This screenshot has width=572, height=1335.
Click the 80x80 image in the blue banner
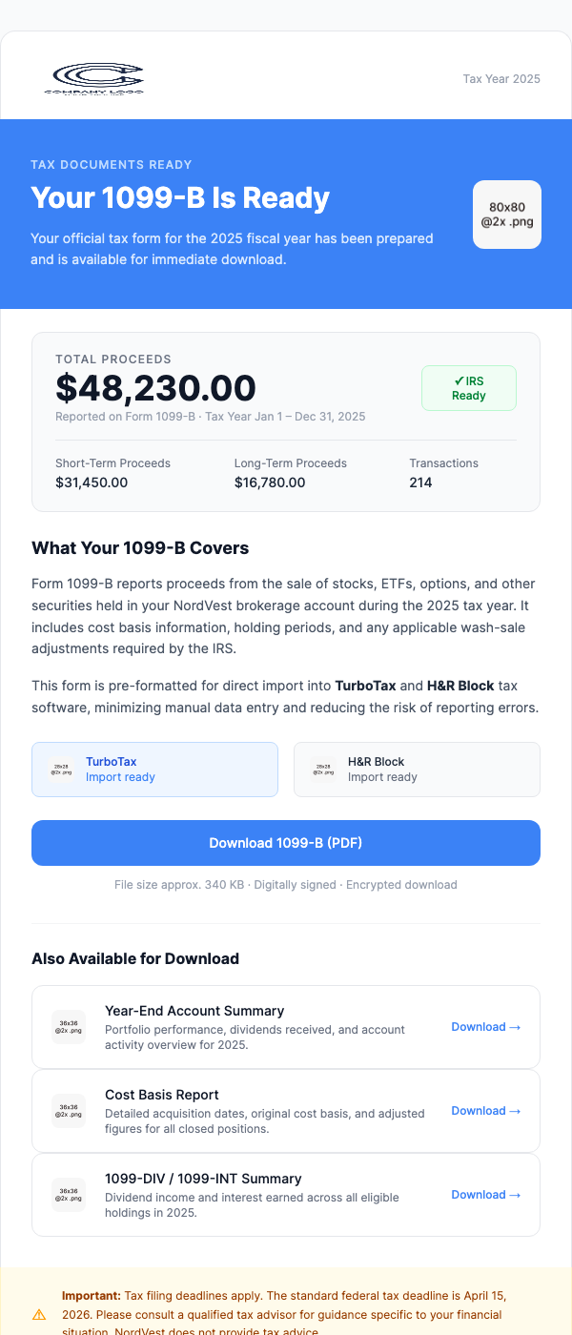click(507, 215)
